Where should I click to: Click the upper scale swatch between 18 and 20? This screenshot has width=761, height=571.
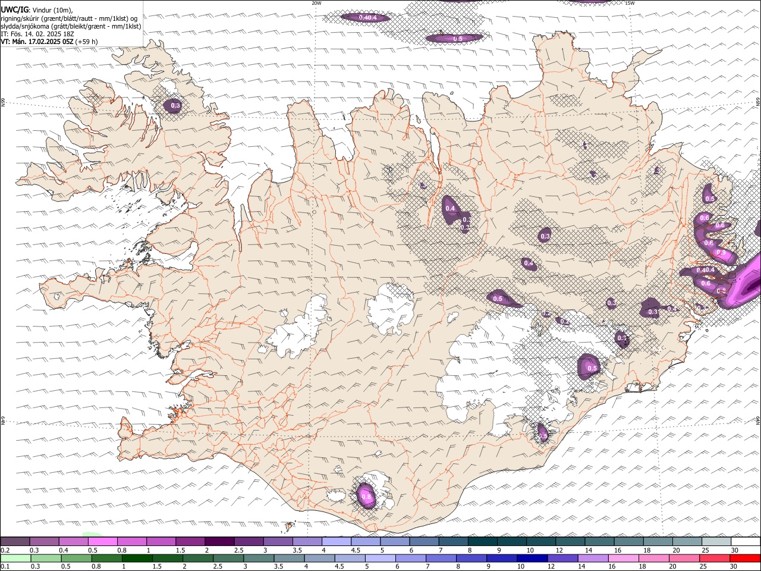658,541
